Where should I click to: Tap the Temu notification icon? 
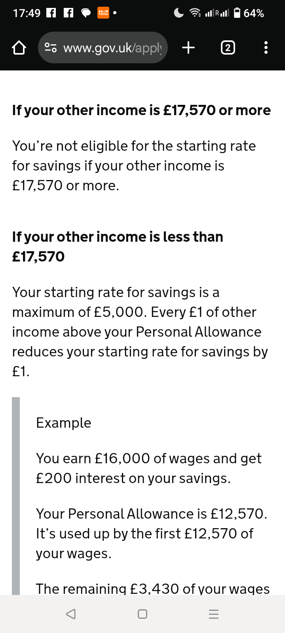tap(103, 13)
